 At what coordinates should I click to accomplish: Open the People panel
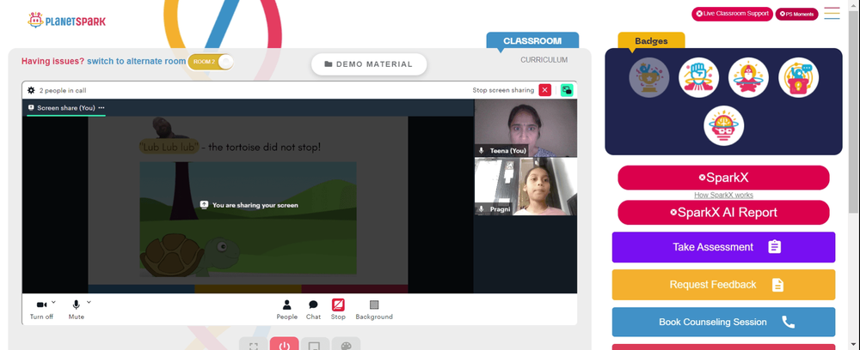click(287, 310)
